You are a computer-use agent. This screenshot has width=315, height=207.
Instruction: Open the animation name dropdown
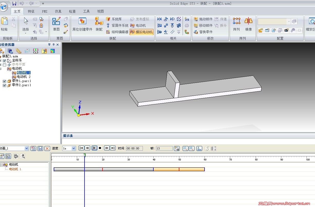(x=26, y=148)
